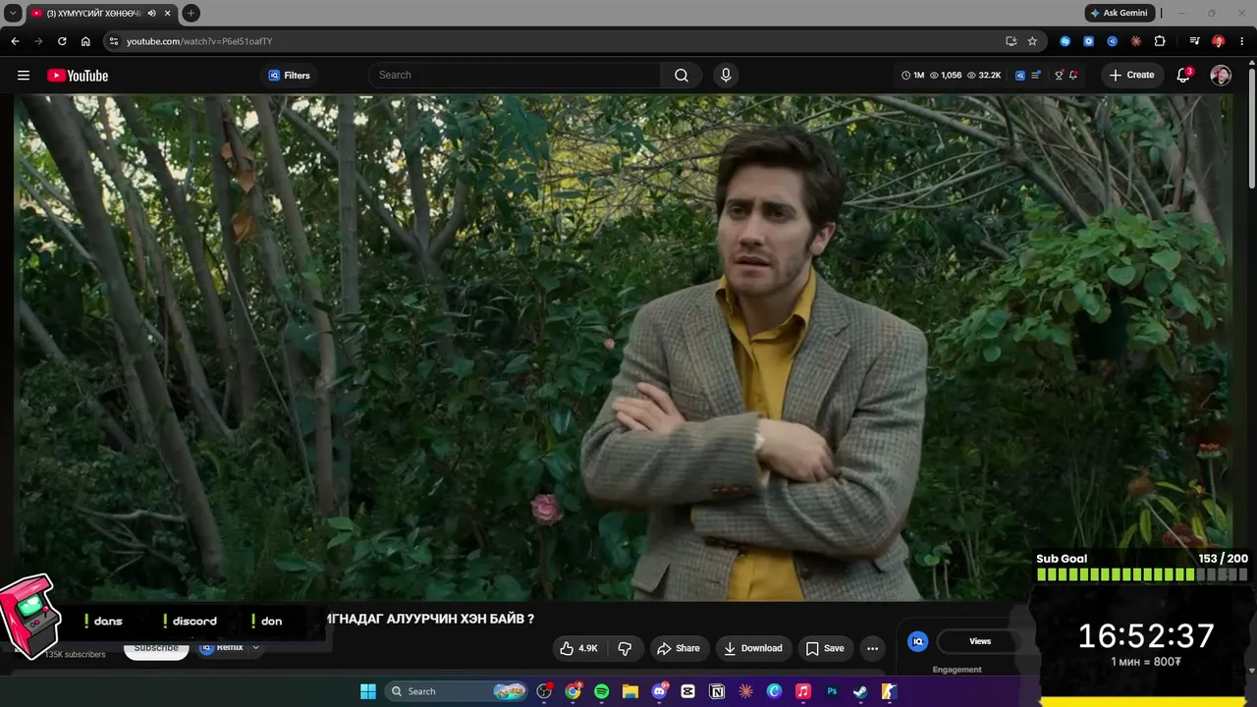Screen dimensions: 1257x707
Task: Open the vidIQ list icon in the stats bar
Action: pos(1036,76)
